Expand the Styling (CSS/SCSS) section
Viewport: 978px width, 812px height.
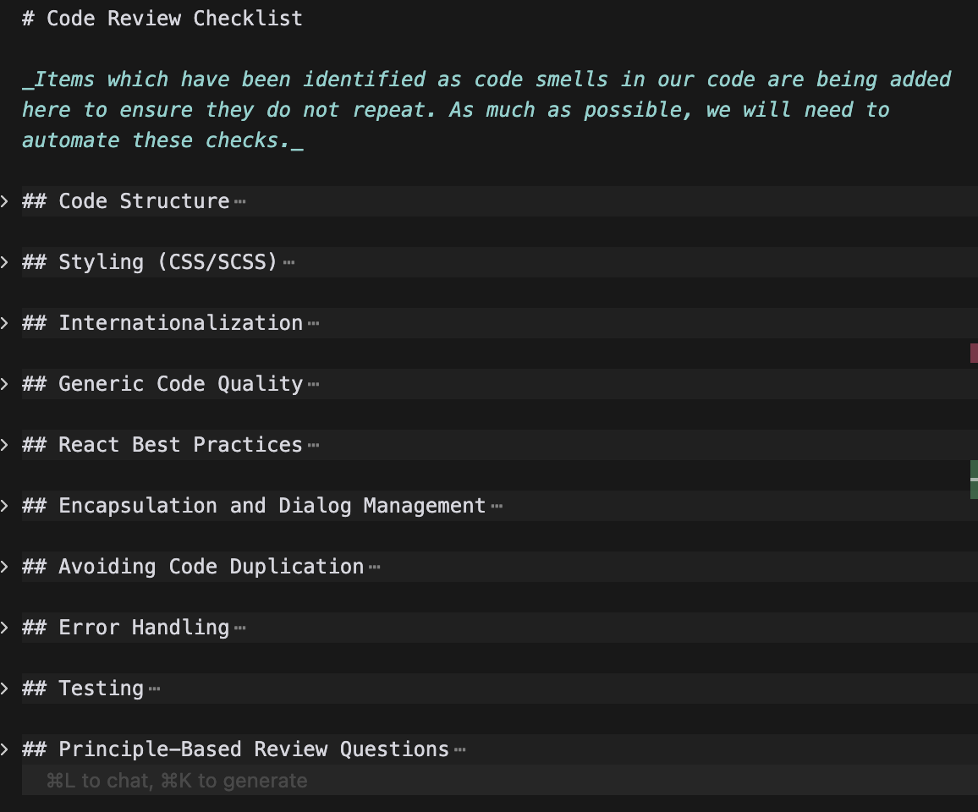[x=6, y=262]
